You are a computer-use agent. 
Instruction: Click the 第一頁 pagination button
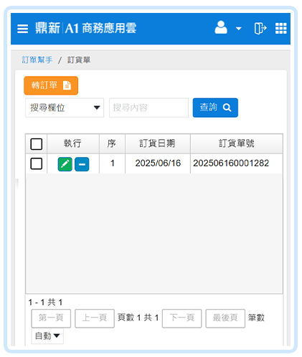51,318
